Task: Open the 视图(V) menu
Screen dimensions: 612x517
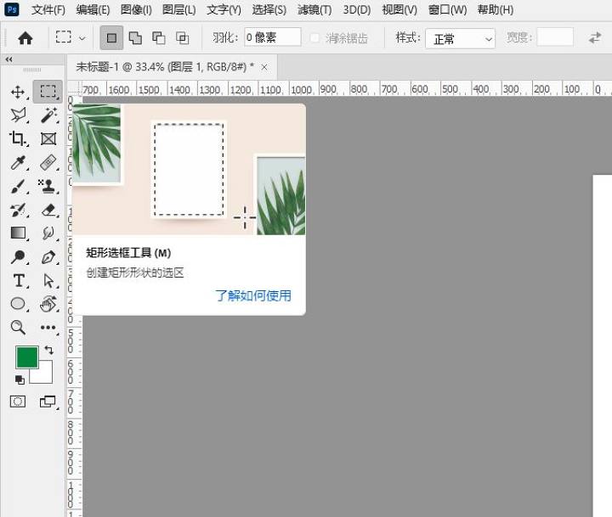Action: (x=399, y=9)
